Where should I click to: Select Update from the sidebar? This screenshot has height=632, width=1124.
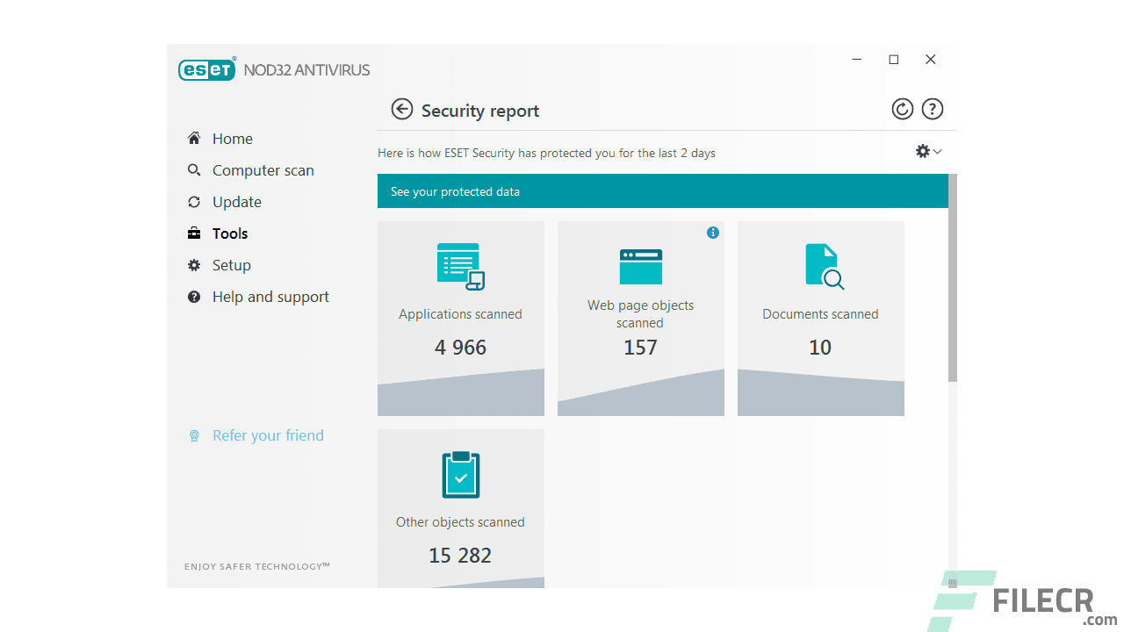tap(236, 202)
